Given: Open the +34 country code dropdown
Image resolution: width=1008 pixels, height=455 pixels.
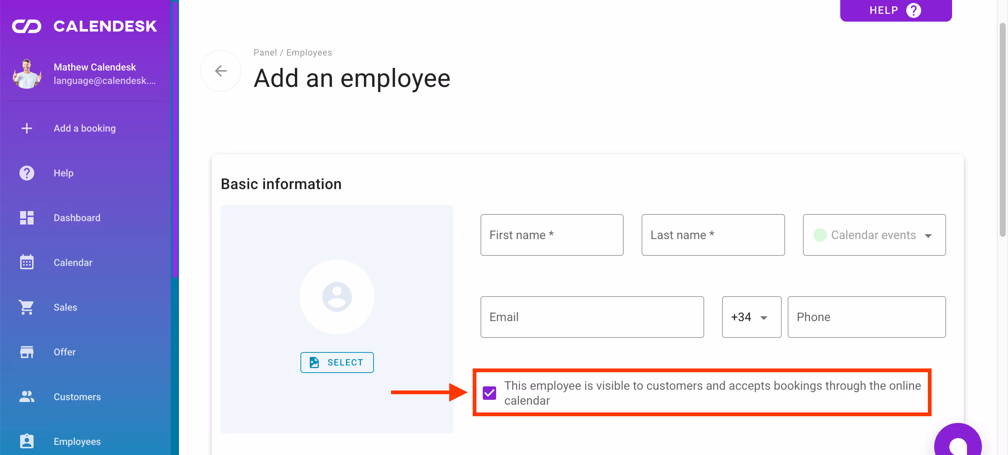Looking at the screenshot, I should (x=751, y=317).
